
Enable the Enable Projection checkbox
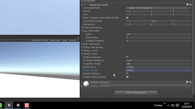point(127,57)
